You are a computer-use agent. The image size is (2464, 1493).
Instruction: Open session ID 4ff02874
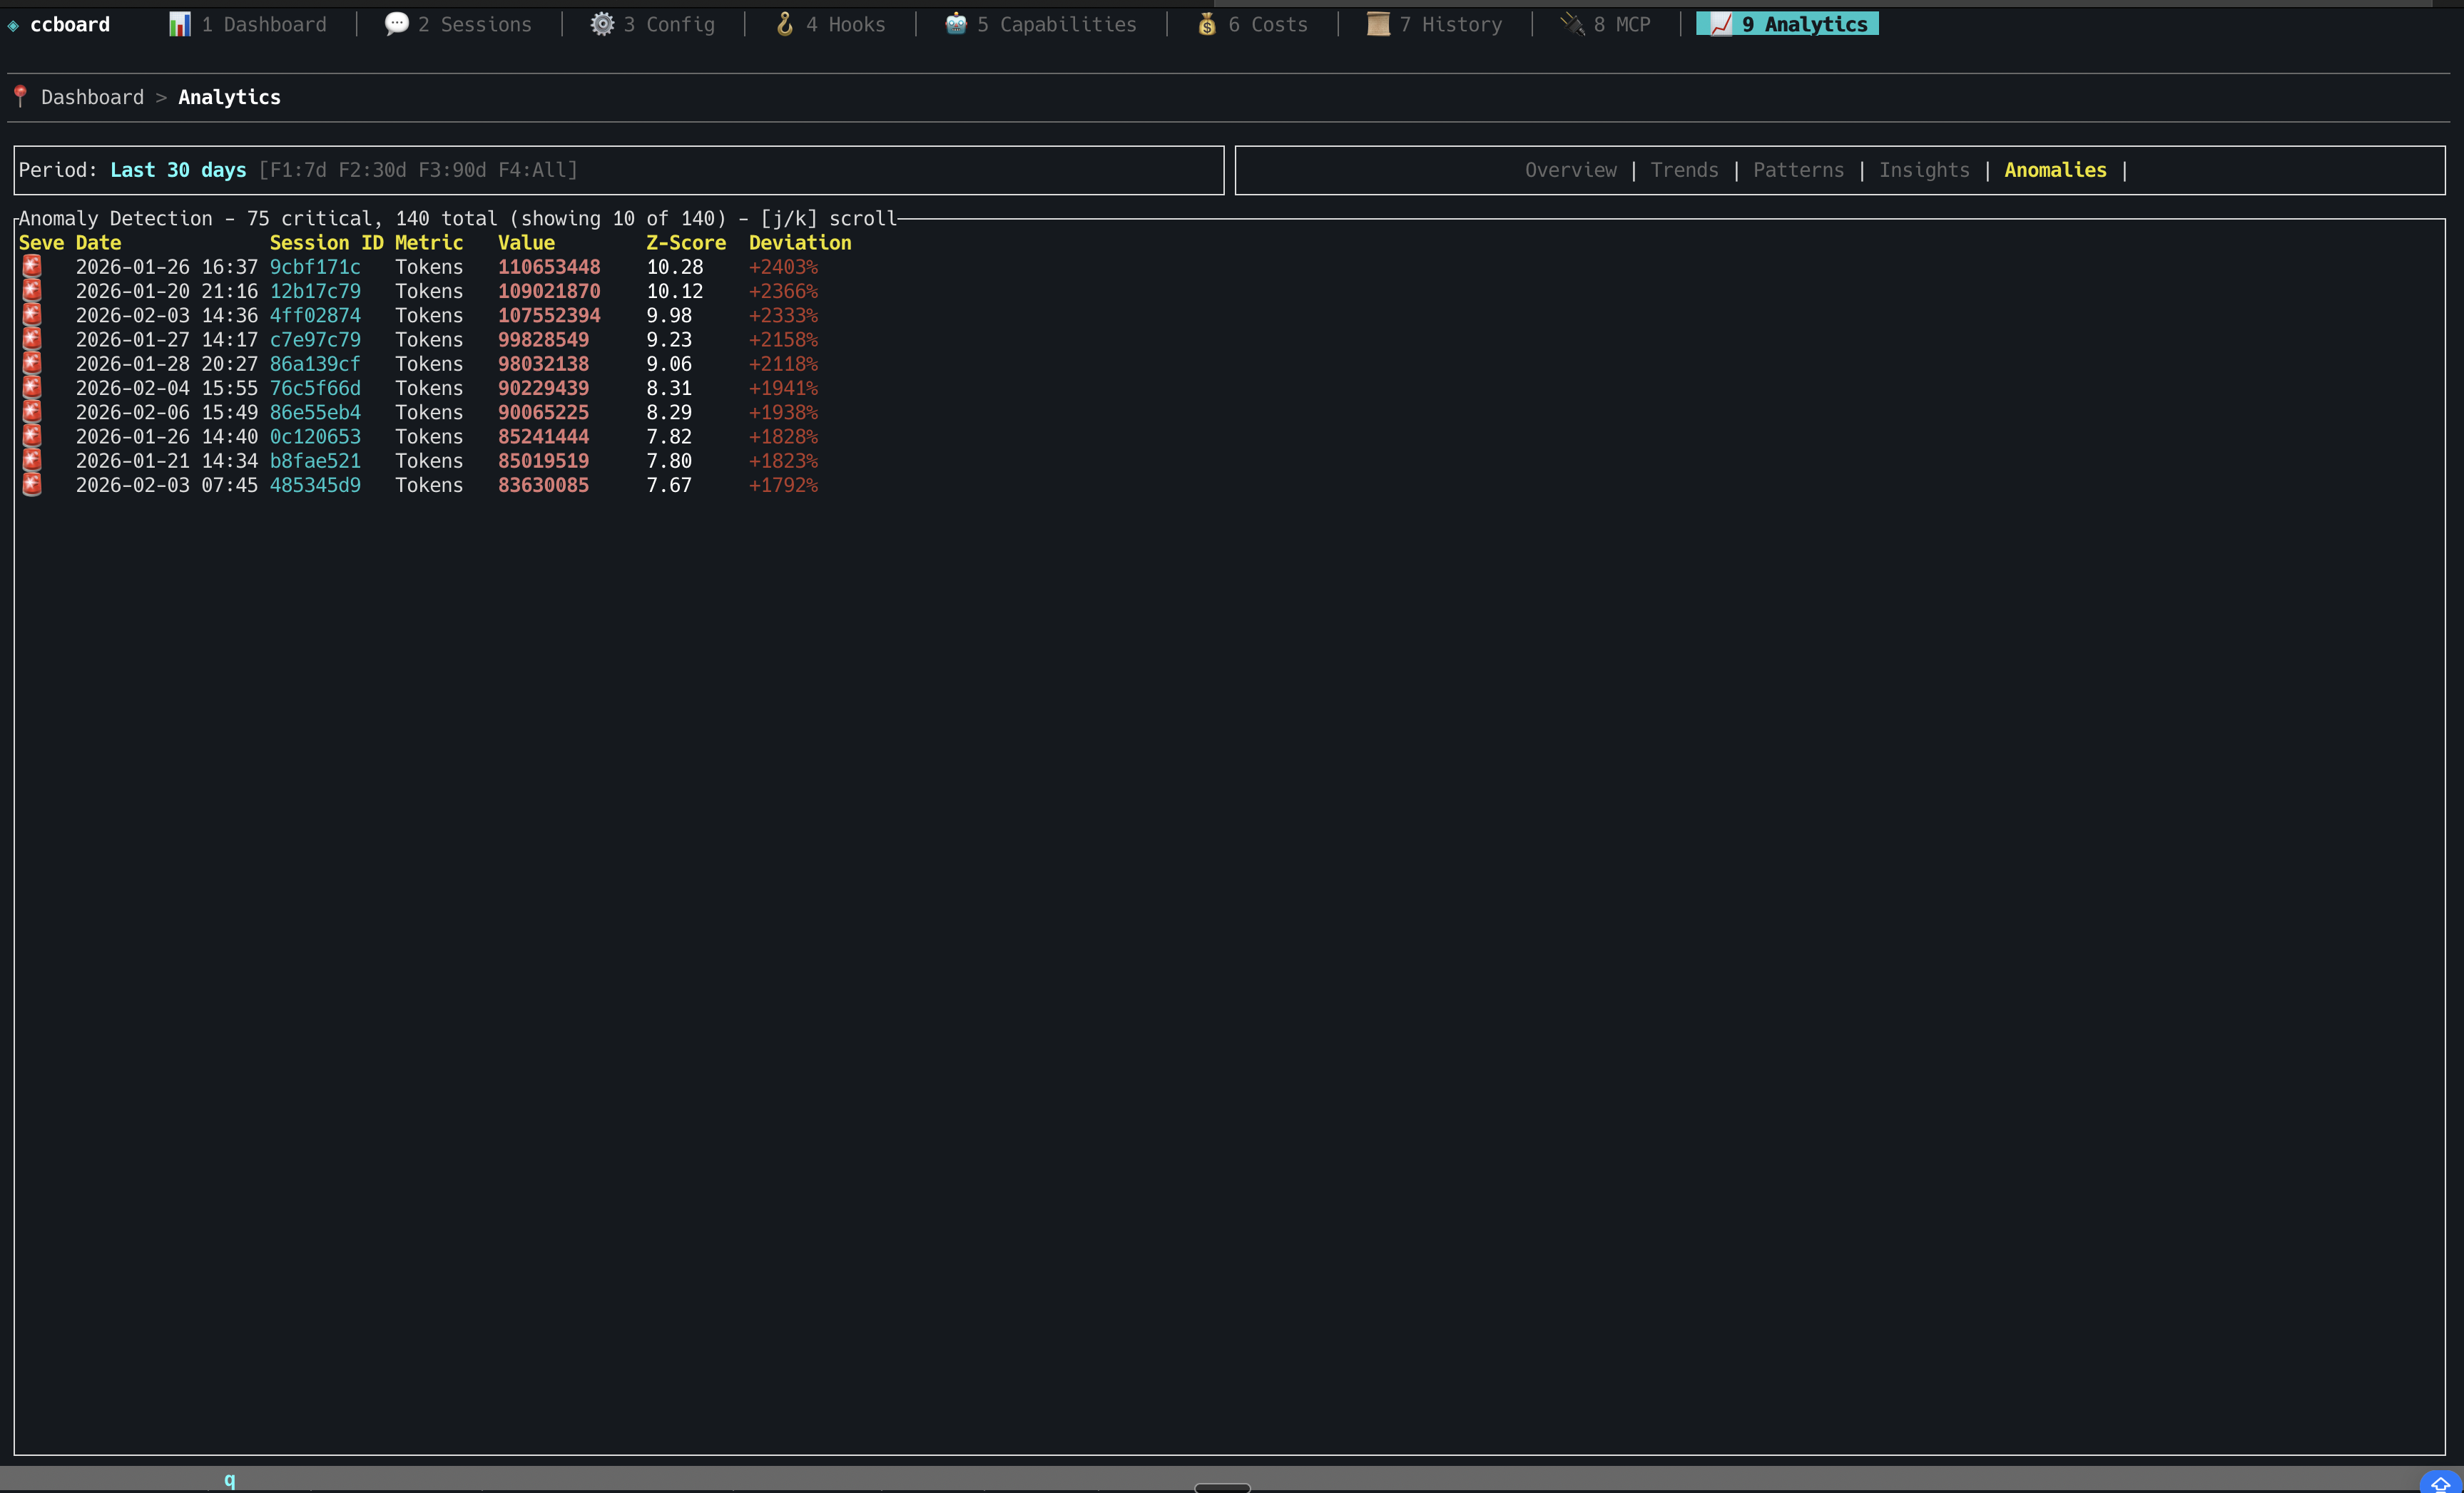tap(315, 316)
